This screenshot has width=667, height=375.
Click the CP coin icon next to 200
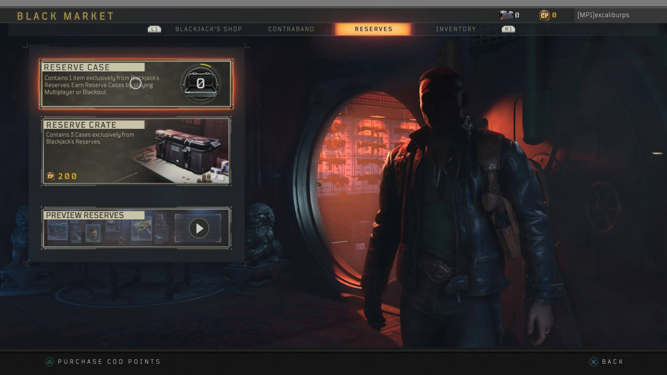click(x=51, y=176)
